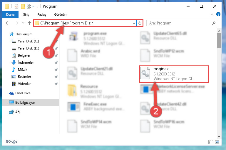Viewport: 226px width, 150px height.
Task: Open the recent locations dropdown arrow
Action: 23,23
